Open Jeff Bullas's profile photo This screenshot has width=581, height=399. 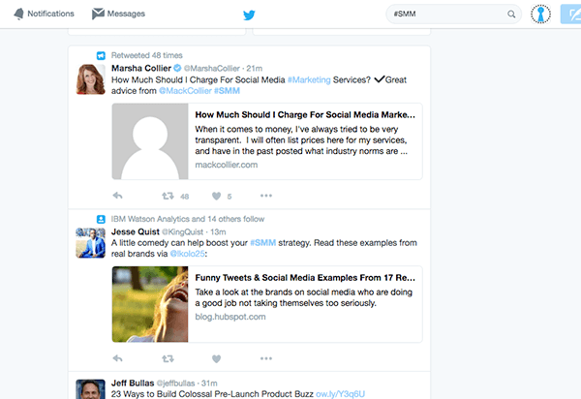pyautogui.click(x=90, y=389)
